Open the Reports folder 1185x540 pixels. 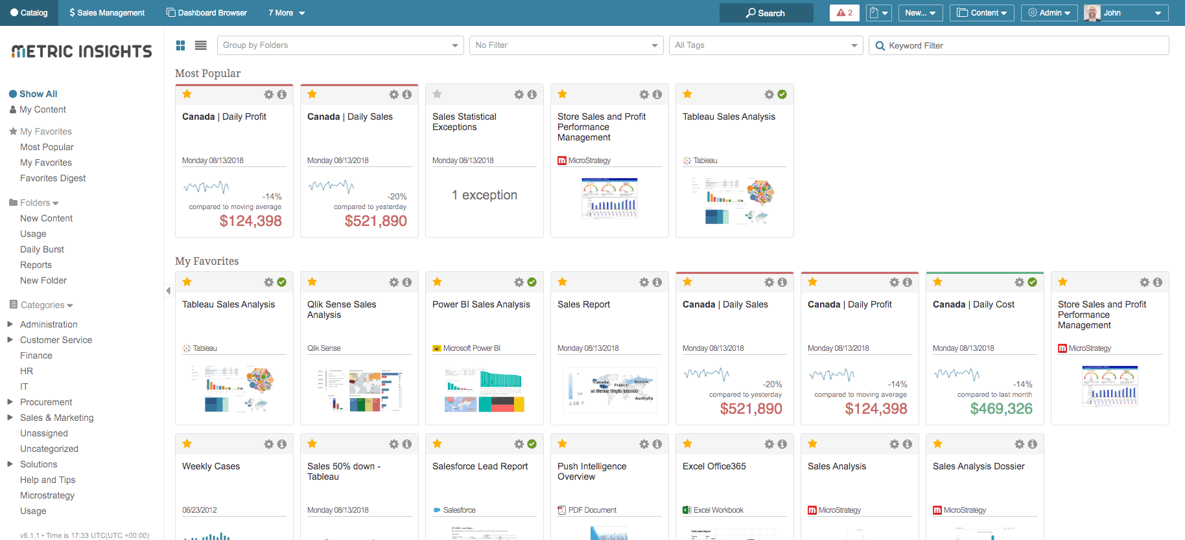[x=36, y=265]
